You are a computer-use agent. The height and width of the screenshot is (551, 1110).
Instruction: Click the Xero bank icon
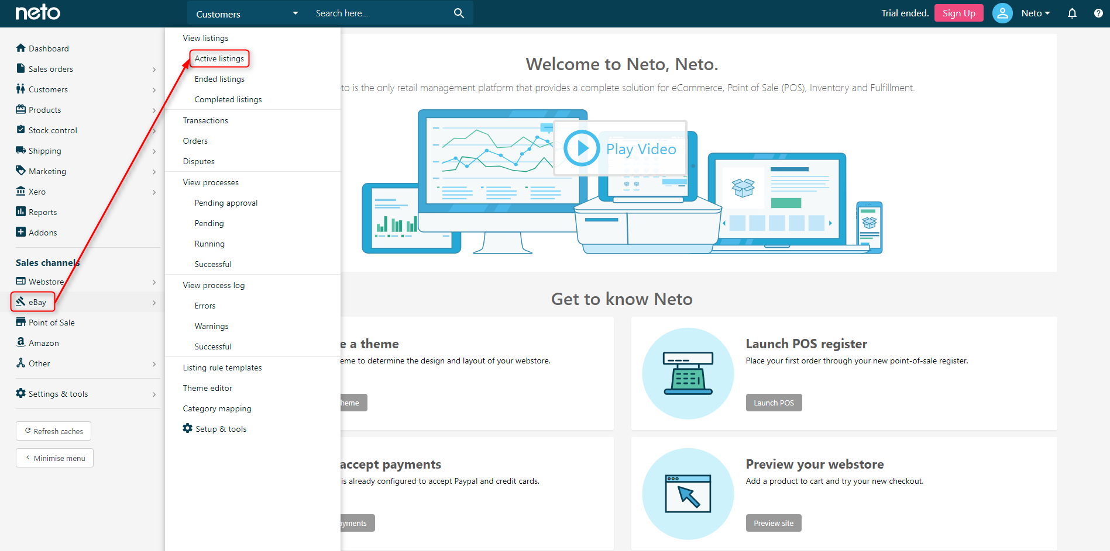click(x=21, y=191)
